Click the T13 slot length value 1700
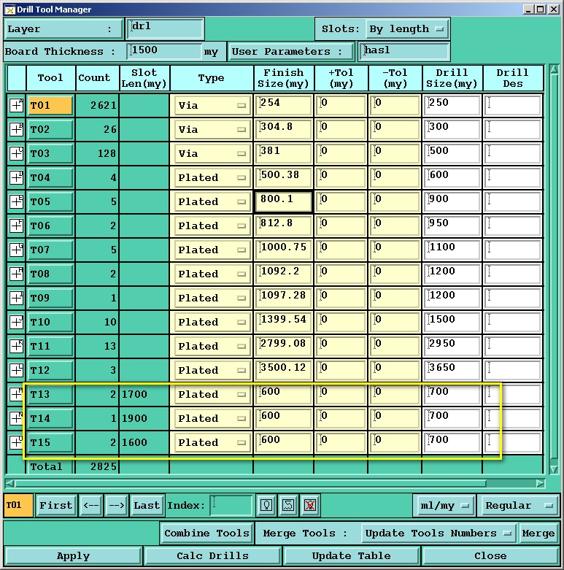Viewport: 564px width, 570px height. click(x=134, y=394)
